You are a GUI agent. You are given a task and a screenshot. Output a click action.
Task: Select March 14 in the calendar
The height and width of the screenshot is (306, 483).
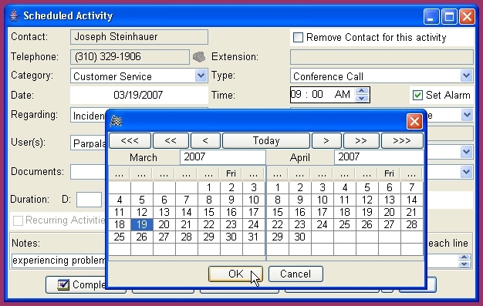(187, 212)
